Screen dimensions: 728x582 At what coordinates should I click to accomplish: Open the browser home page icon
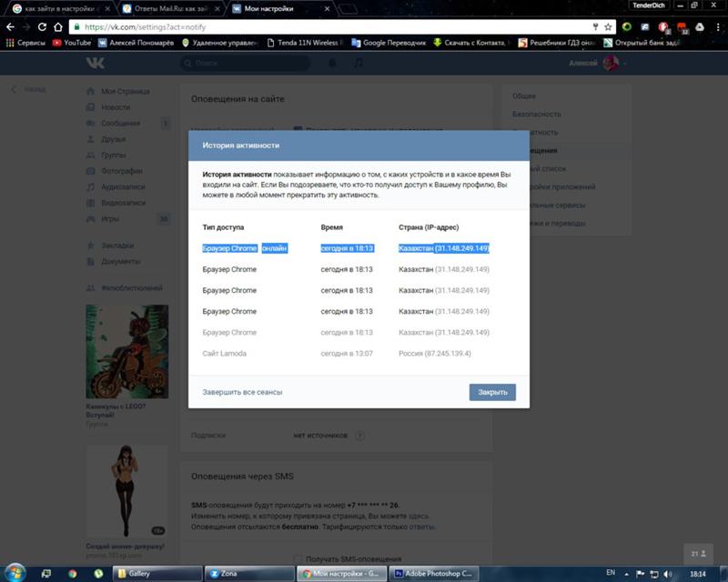[x=57, y=27]
